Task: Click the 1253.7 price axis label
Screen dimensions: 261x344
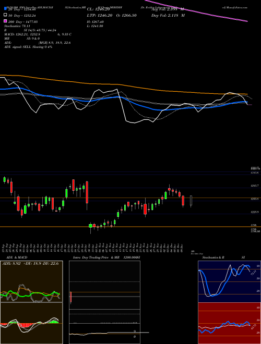Action: coord(255,186)
